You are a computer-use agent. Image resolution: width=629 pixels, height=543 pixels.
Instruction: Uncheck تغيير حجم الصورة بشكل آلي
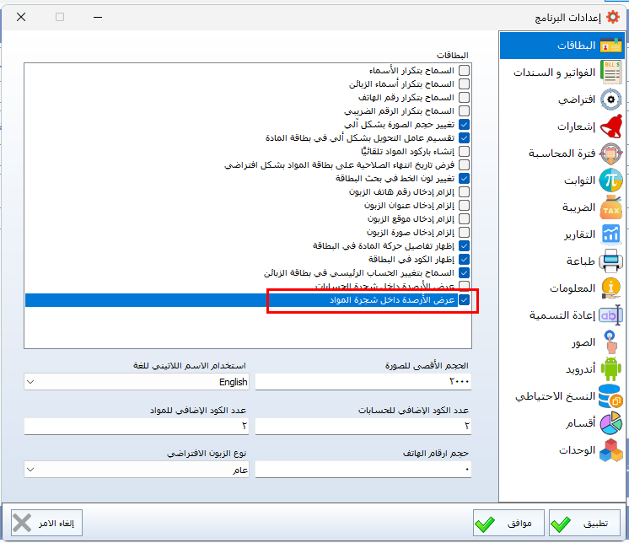click(464, 125)
